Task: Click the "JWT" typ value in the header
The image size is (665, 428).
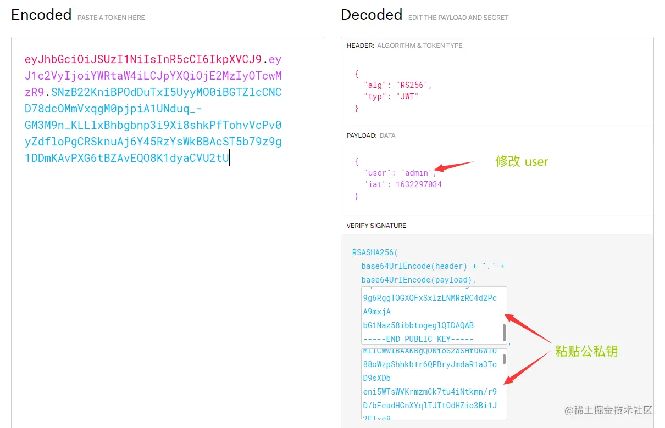Action: 407,97
